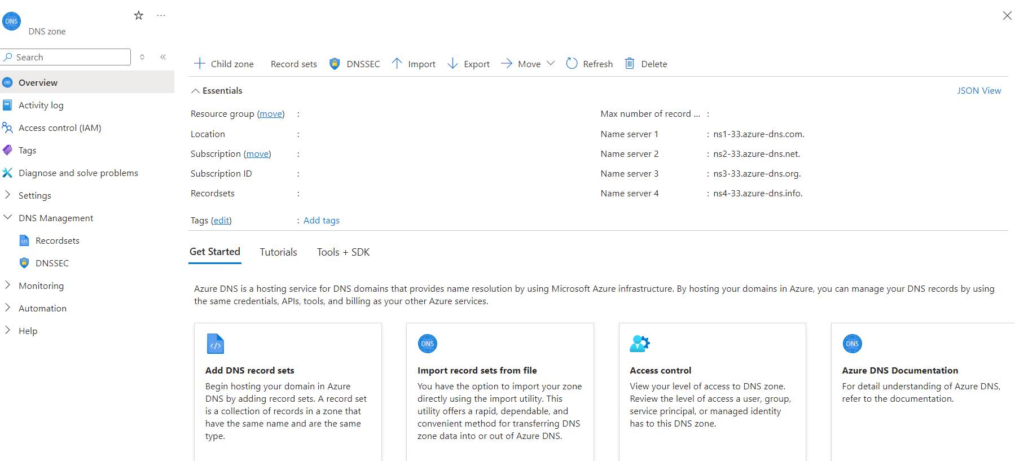Click the Import up-arrow icon
Image resolution: width=1015 pixels, height=461 pixels.
pyautogui.click(x=397, y=63)
